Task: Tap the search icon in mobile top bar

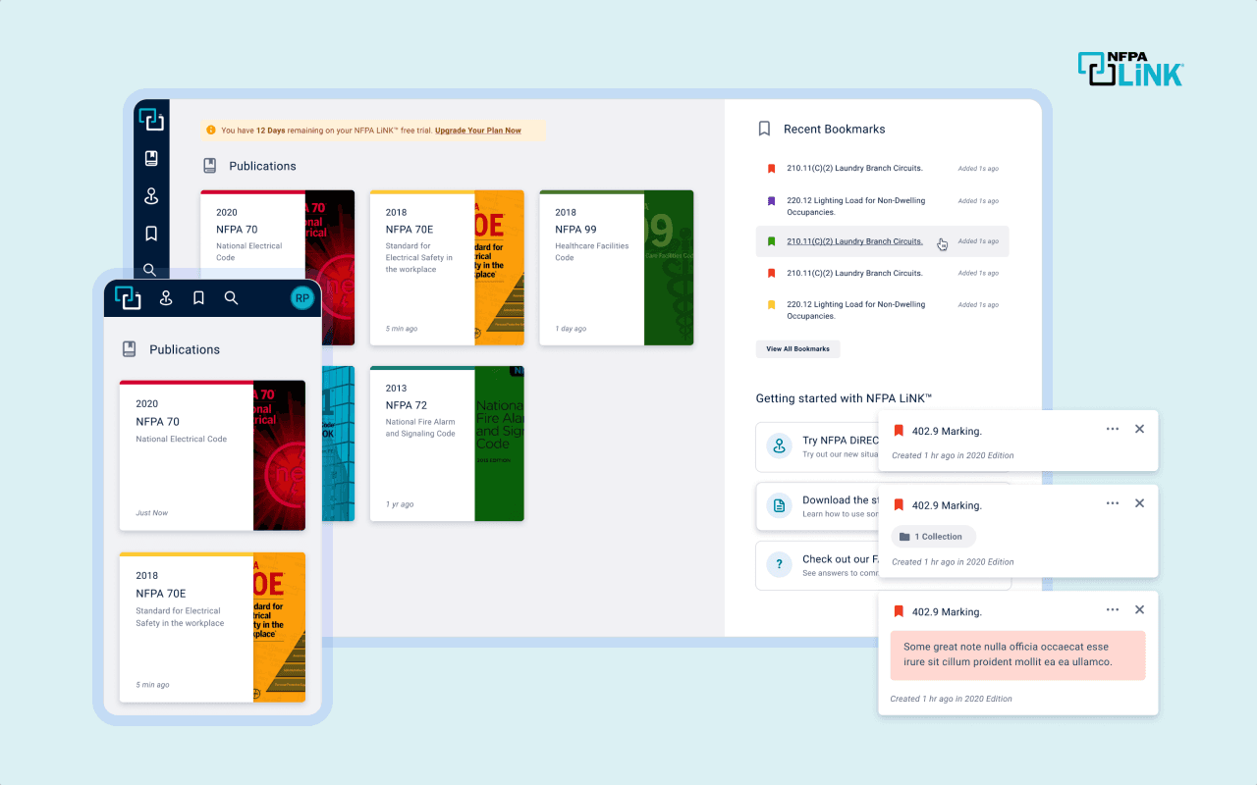Action: click(x=231, y=297)
